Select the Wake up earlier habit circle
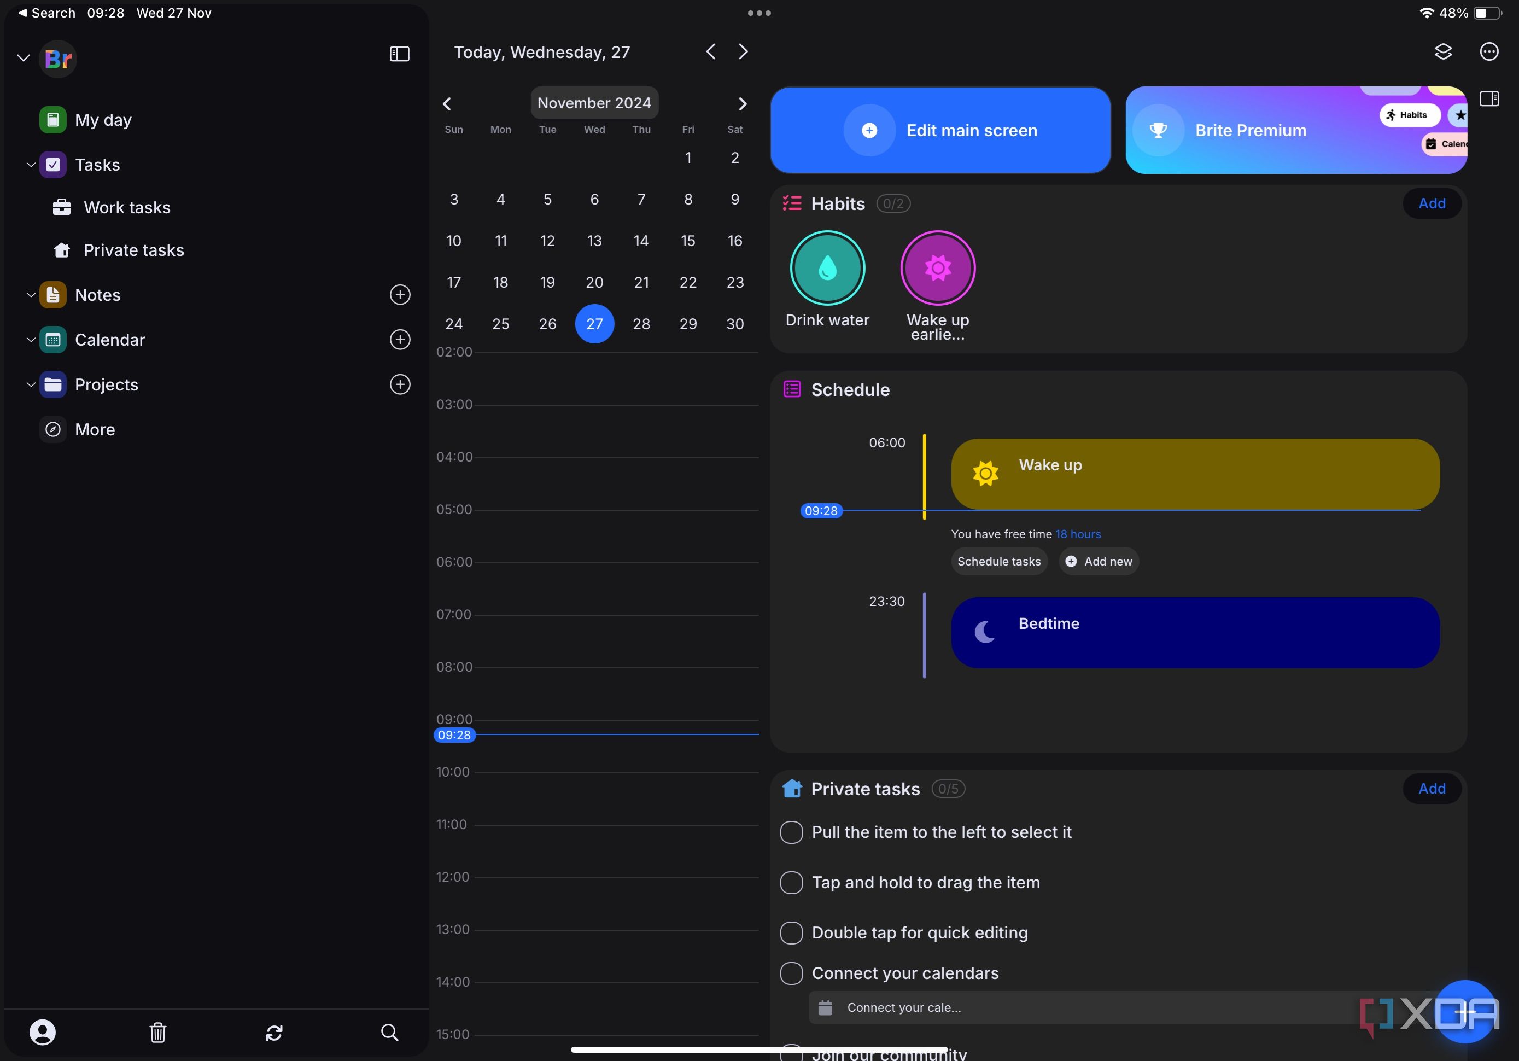Screen dimensions: 1519x1061 point(937,267)
